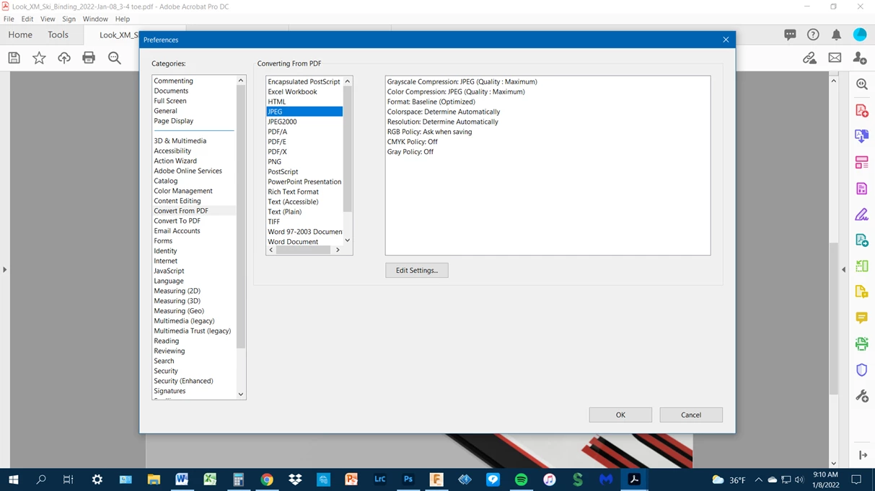Select the JavaScript category
Image resolution: width=875 pixels, height=491 pixels.
pos(169,271)
